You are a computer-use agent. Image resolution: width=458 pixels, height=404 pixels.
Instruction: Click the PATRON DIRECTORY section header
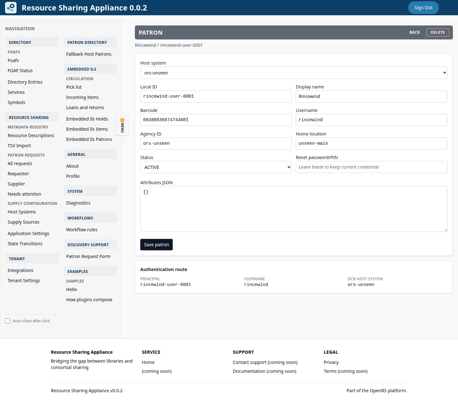click(x=90, y=42)
